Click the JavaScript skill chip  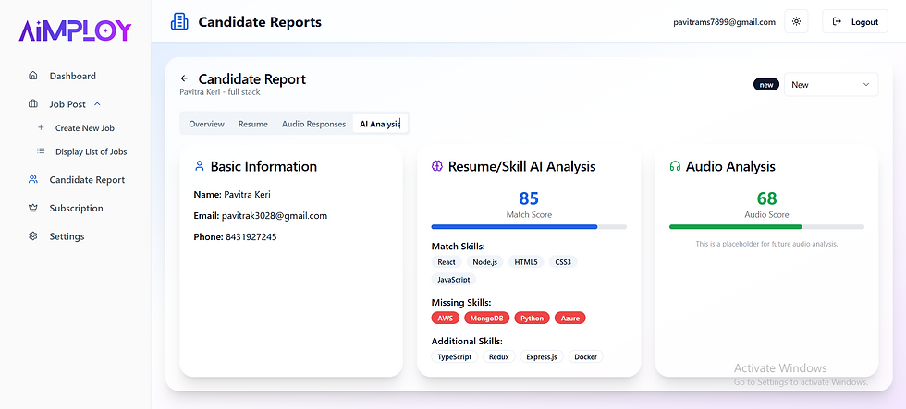(454, 279)
